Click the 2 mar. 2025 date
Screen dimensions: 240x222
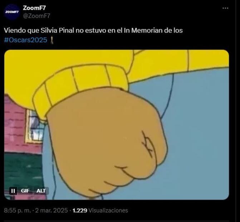(52, 210)
